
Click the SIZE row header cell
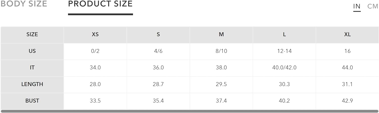click(32, 35)
